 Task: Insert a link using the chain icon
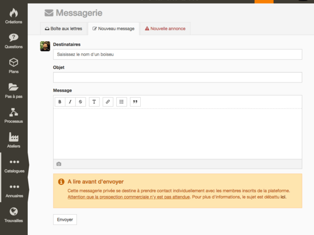pos(108,102)
